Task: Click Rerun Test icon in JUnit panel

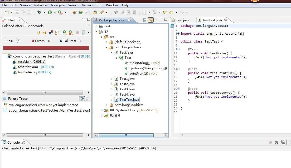Action: point(65,33)
